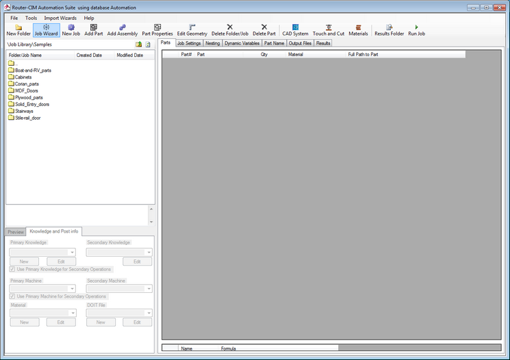This screenshot has width=510, height=360.
Task: Switch to the Nesting tab
Action: [x=212, y=43]
